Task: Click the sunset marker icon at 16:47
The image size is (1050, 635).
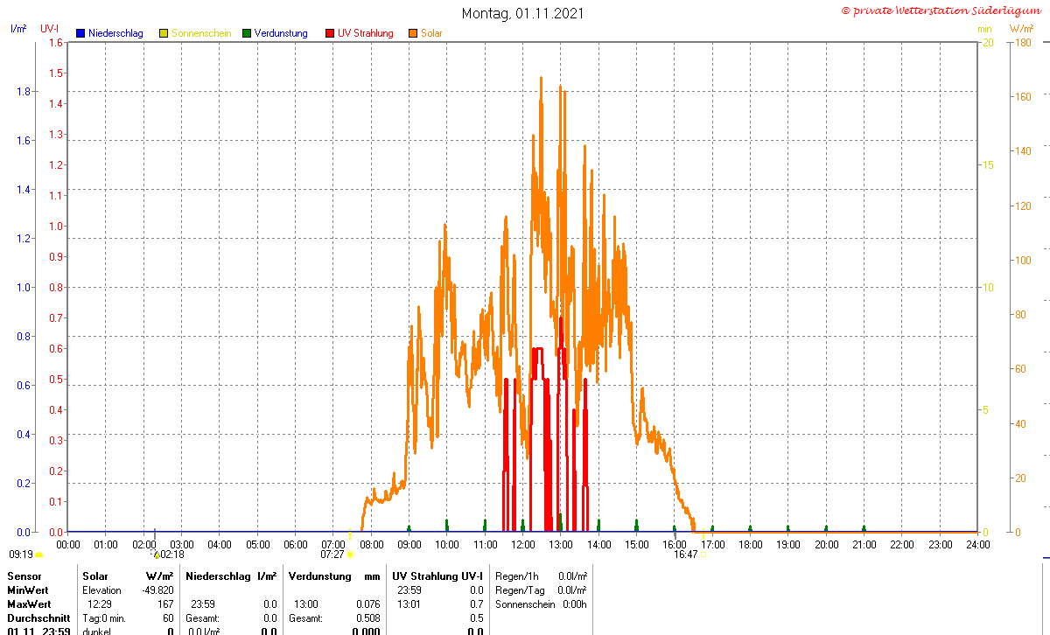Action: (703, 555)
